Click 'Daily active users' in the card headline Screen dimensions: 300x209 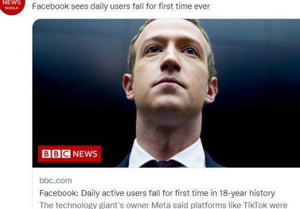(x=114, y=193)
